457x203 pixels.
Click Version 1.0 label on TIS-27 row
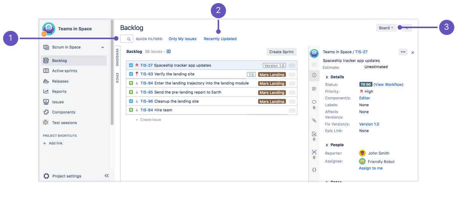click(274, 66)
